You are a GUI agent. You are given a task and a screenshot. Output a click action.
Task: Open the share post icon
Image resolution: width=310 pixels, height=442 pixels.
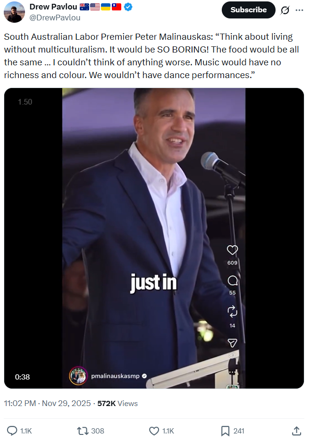[x=296, y=431]
